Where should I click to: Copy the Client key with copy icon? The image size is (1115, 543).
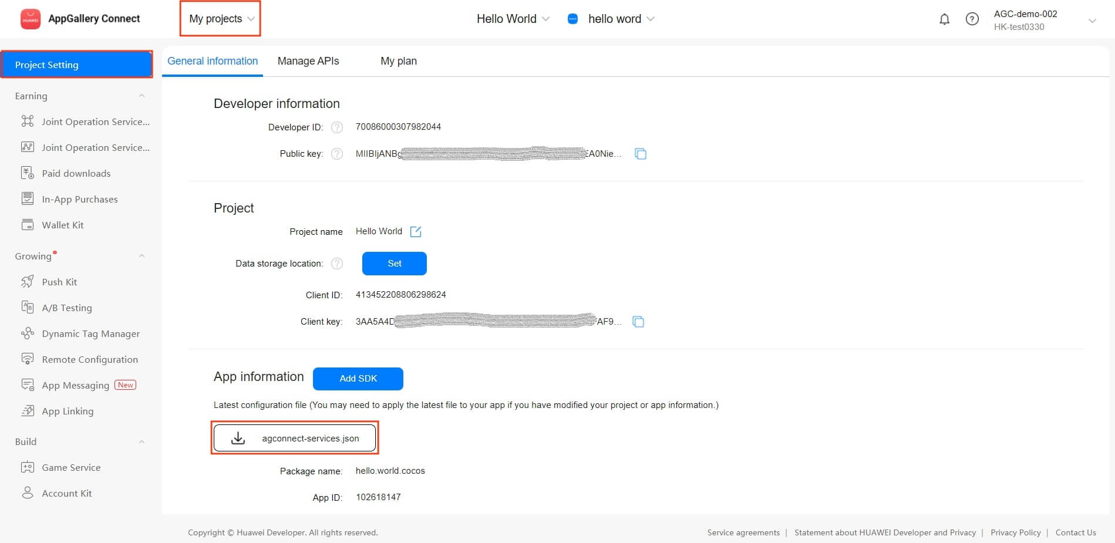638,322
